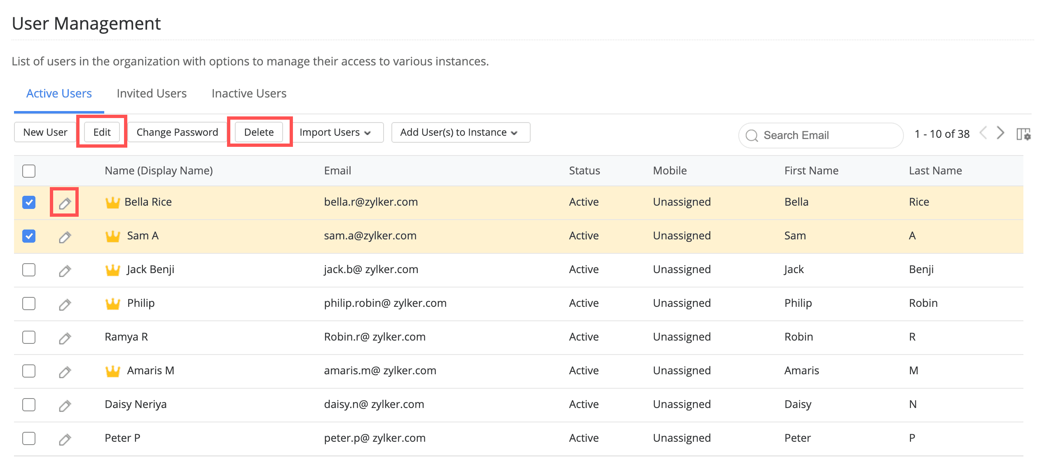Click crown icon next to Amaris M
This screenshot has width=1044, height=459.
point(112,371)
